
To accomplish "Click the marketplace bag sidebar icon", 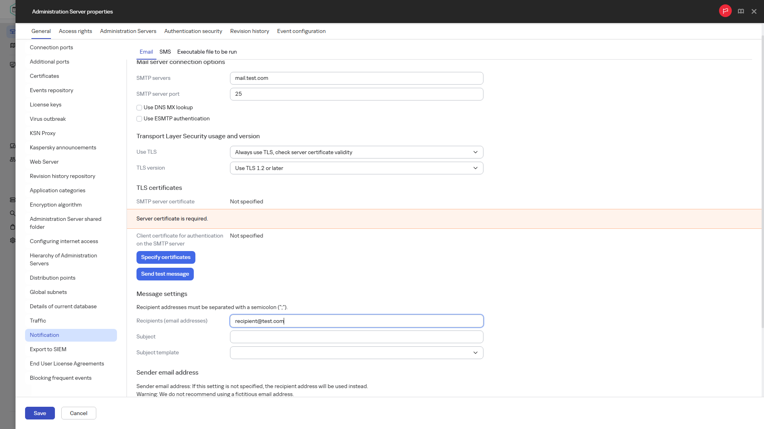I will (13, 227).
